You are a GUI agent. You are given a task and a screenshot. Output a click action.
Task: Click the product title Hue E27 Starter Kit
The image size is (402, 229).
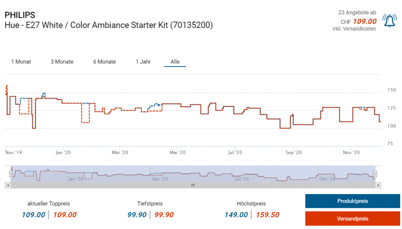(x=109, y=25)
